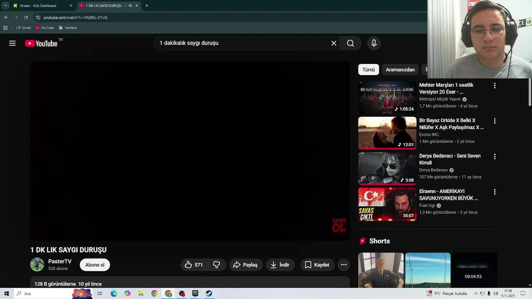The height and width of the screenshot is (299, 532).
Task: Open Derya Bedavacı Seni Seven Kimdi thumbnail
Action: (x=387, y=169)
